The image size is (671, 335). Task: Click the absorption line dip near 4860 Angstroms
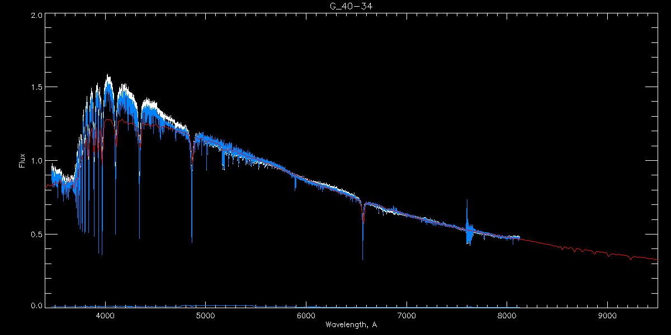tap(192, 190)
